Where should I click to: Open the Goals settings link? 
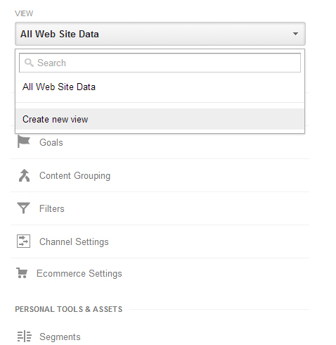click(51, 142)
